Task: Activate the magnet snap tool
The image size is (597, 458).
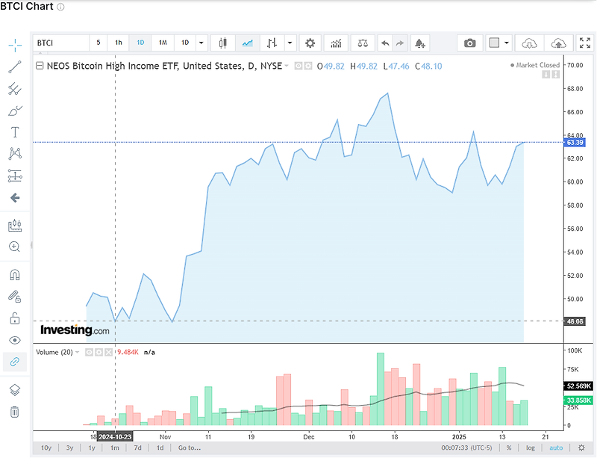Action: pyautogui.click(x=14, y=275)
